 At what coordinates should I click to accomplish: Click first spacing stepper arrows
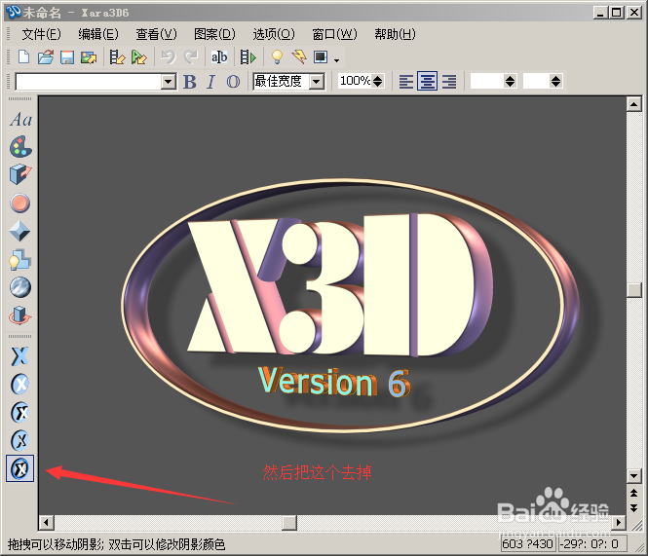[511, 81]
